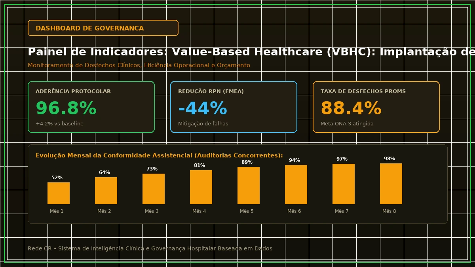
Task: Select the Mês 5 bar
Action: pos(249,186)
